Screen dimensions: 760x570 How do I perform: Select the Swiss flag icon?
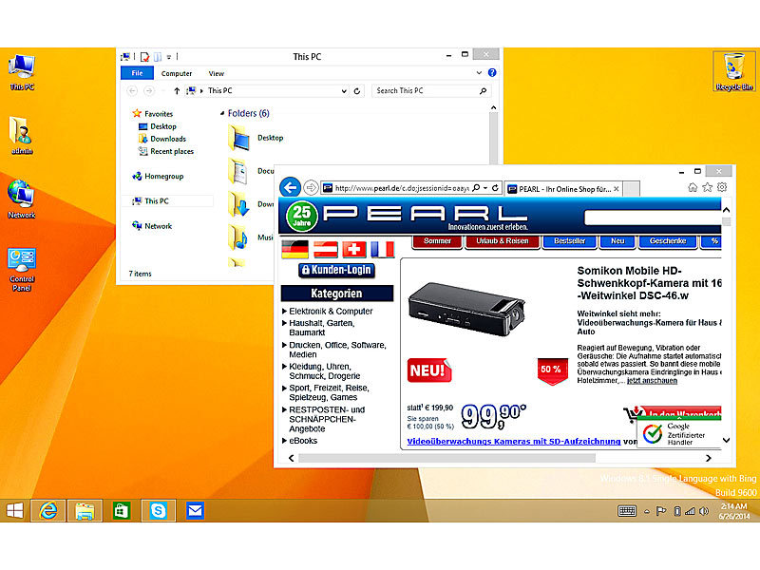(x=354, y=249)
